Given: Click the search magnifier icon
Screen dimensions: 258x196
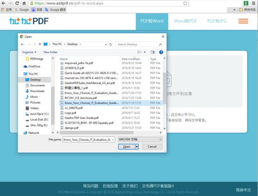Looking at the screenshot, I should click(160, 44).
